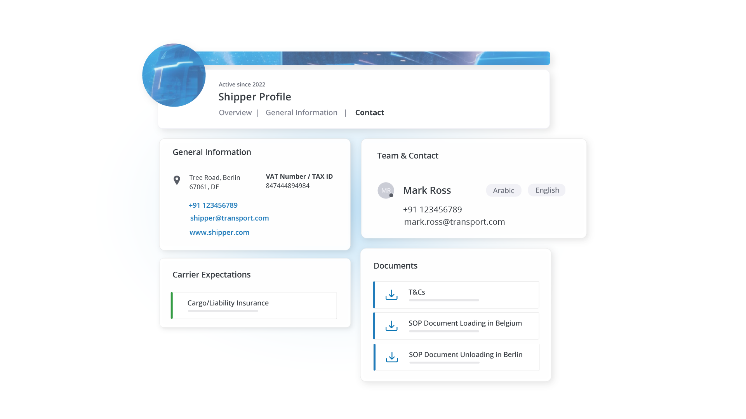Click the location pin icon
The image size is (746, 419).
pyautogui.click(x=177, y=180)
